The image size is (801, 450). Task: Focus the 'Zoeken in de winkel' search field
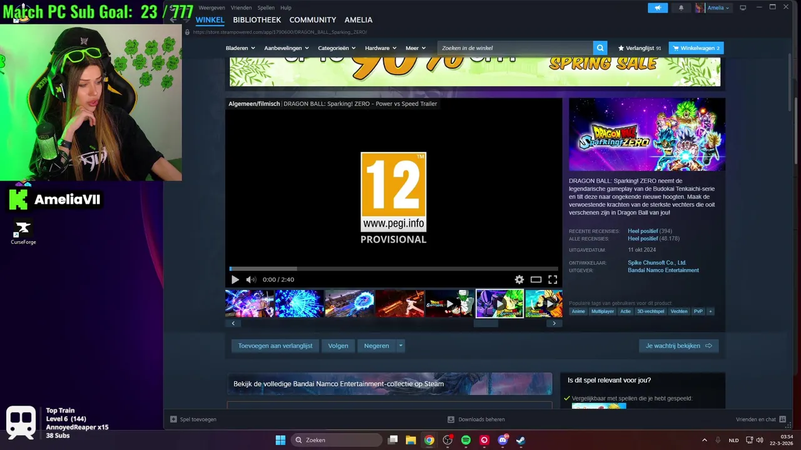515,48
